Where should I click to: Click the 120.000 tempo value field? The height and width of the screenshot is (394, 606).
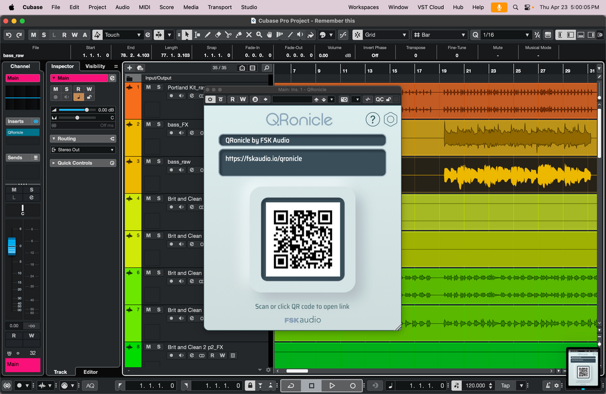(475, 386)
